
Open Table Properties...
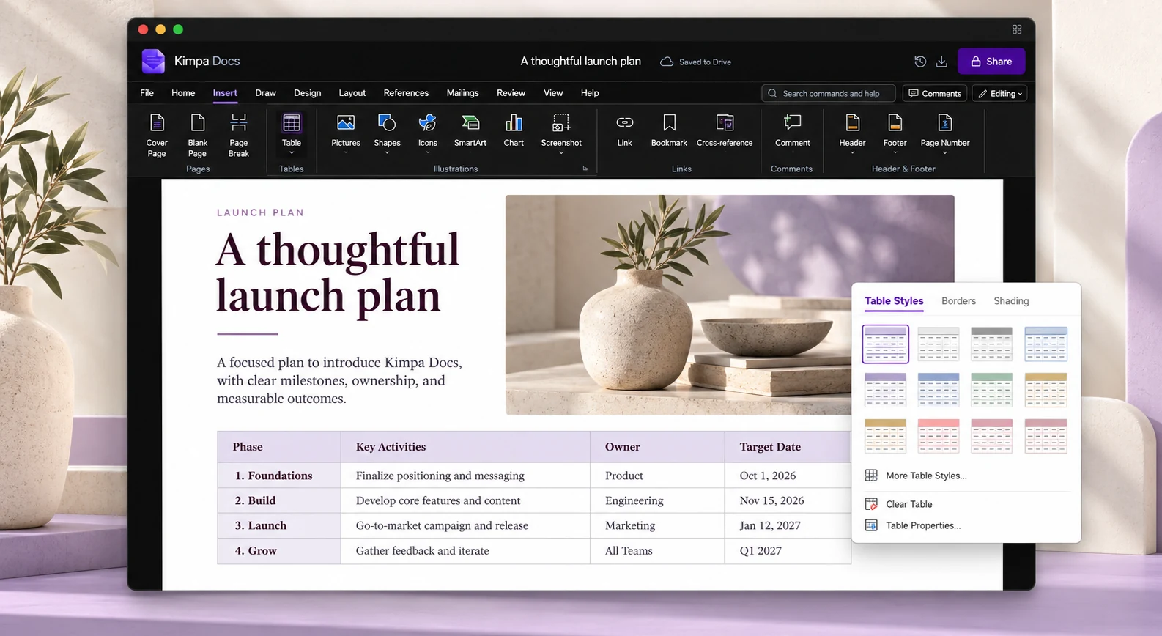[x=923, y=525]
